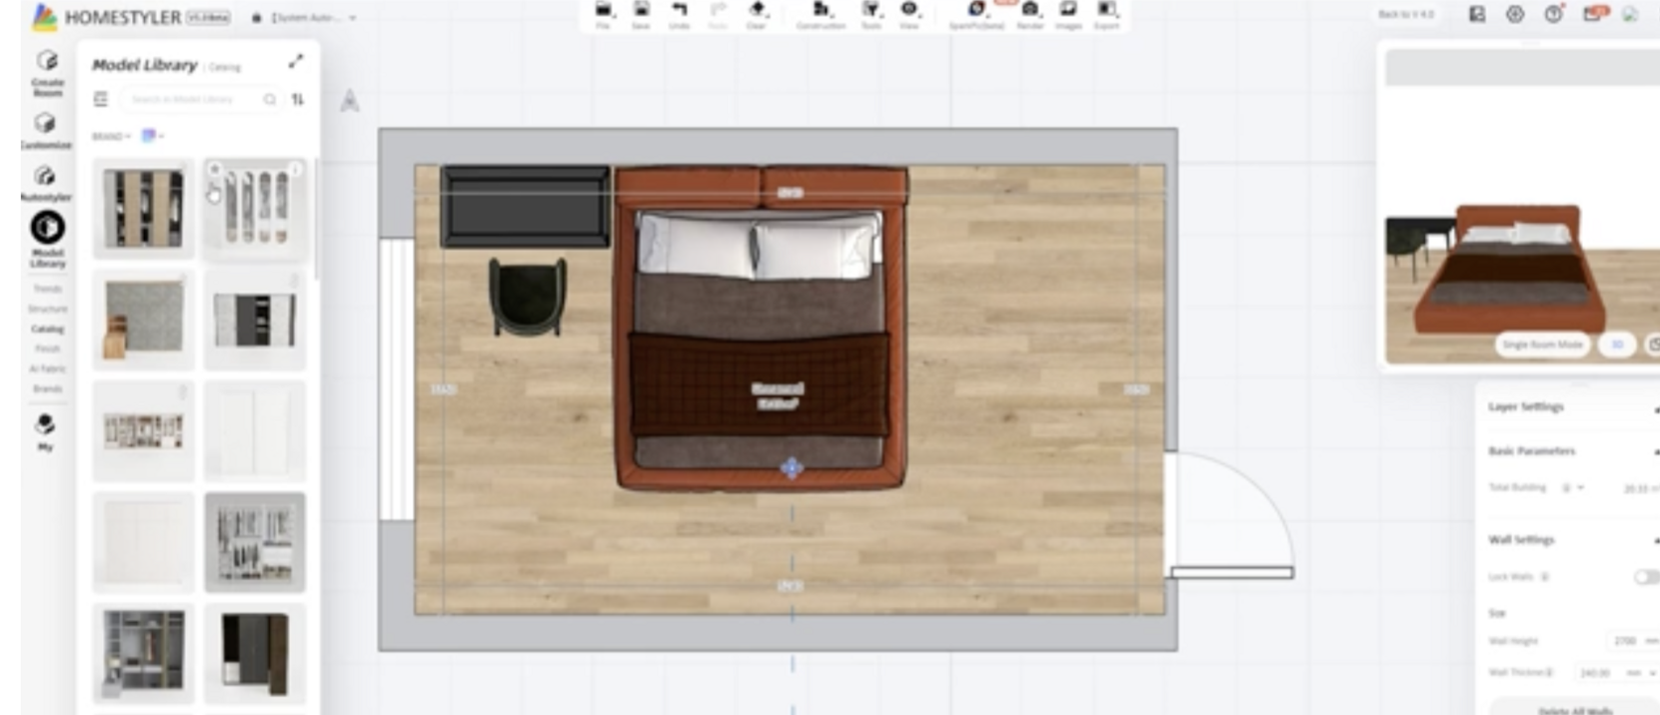Select the Catalog submenu item
Image resolution: width=1660 pixels, height=715 pixels.
pyautogui.click(x=47, y=329)
